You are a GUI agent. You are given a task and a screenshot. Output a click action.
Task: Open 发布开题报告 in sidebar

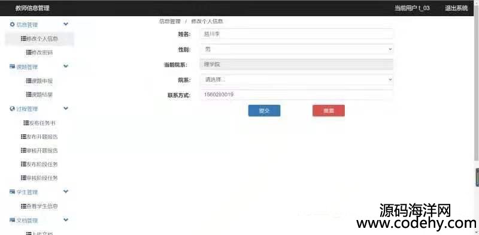(40, 137)
